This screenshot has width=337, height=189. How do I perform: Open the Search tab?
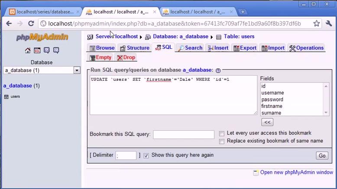[x=191, y=48]
